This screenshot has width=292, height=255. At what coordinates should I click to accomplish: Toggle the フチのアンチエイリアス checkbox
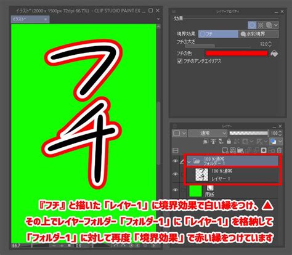click(179, 61)
